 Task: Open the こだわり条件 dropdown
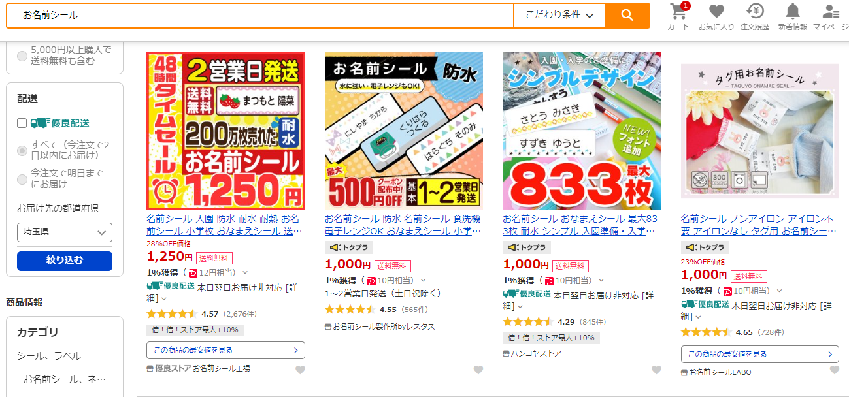[559, 15]
